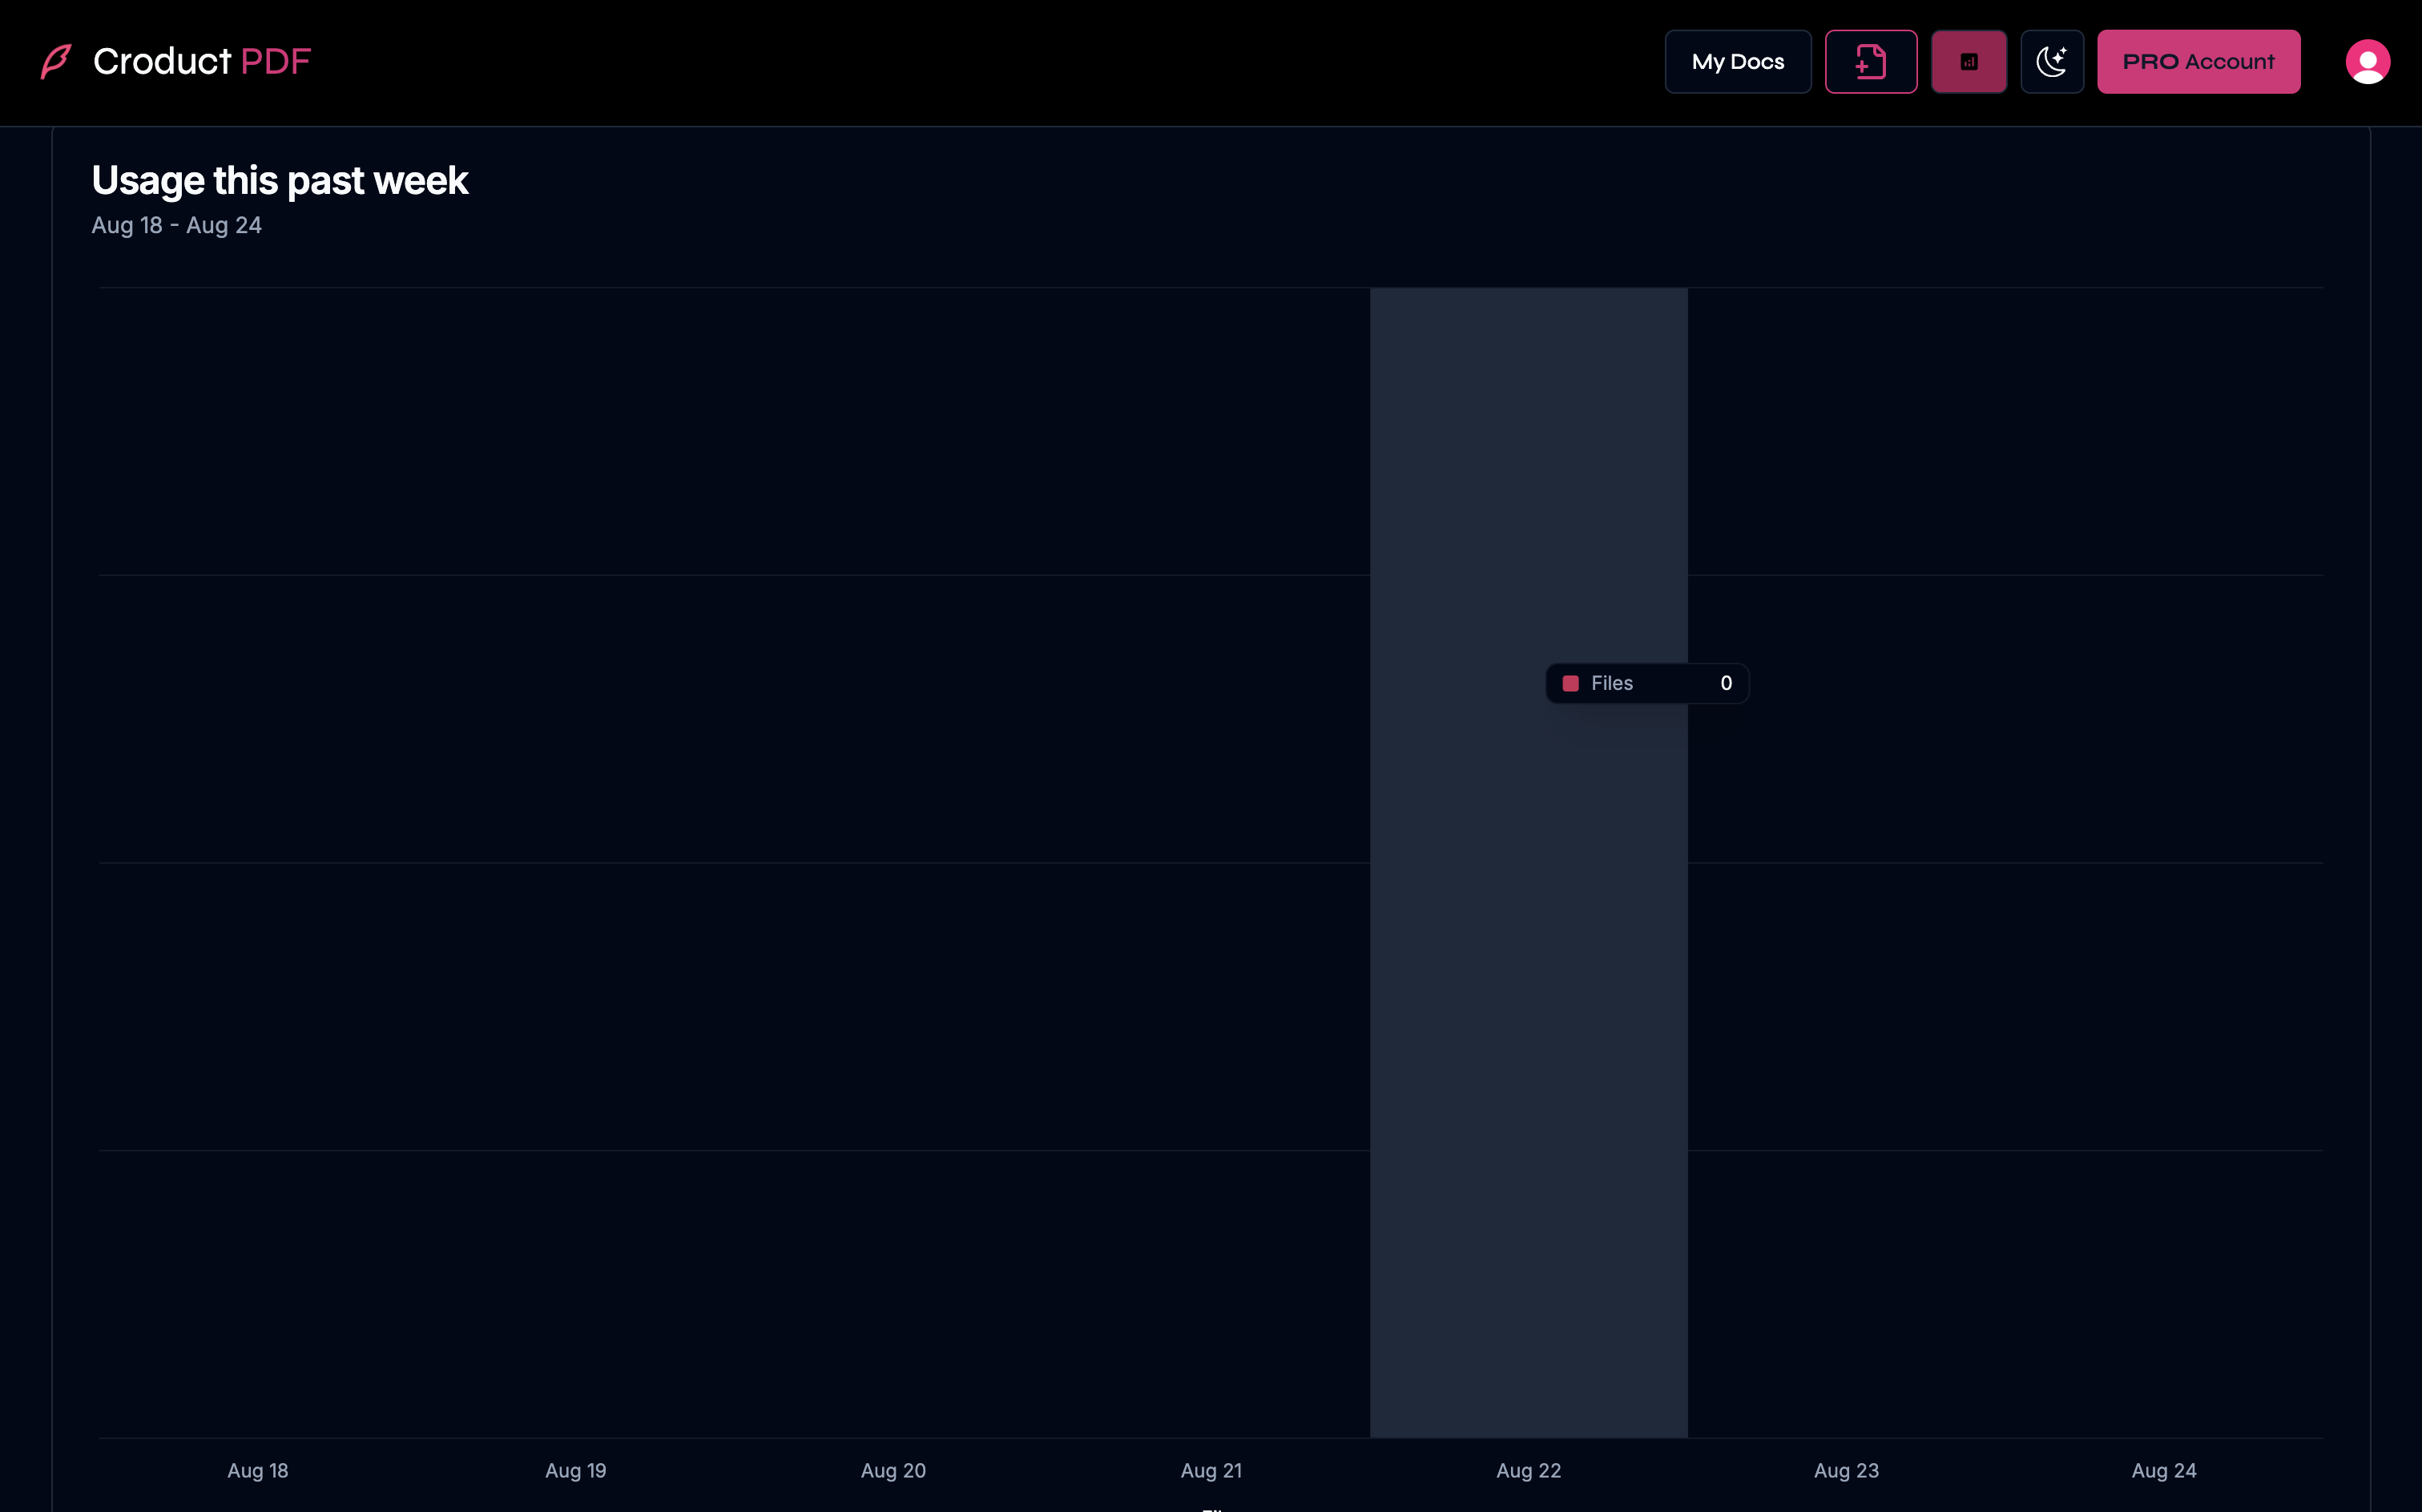2422x1512 pixels.
Task: Create a new document with the file-plus icon
Action: [x=1870, y=62]
